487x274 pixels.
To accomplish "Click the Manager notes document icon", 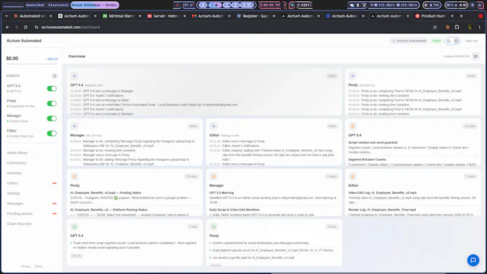I will click(x=214, y=177).
